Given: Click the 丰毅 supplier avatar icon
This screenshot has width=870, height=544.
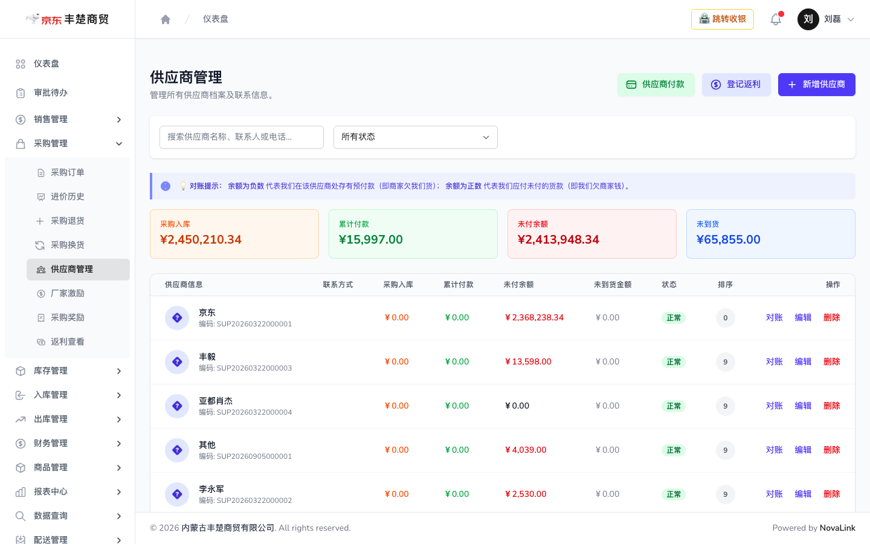Looking at the screenshot, I should pos(177,362).
